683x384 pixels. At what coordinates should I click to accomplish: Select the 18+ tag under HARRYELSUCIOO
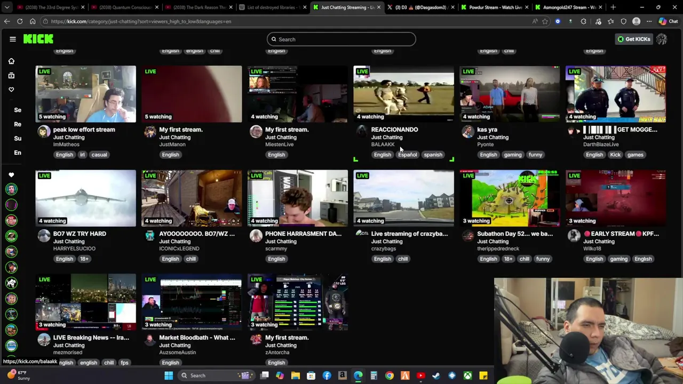coord(84,259)
